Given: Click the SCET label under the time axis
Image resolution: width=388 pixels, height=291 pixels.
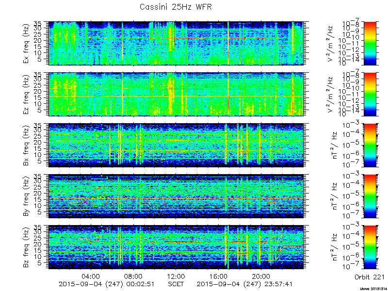Looking at the screenshot, I should tap(176, 284).
